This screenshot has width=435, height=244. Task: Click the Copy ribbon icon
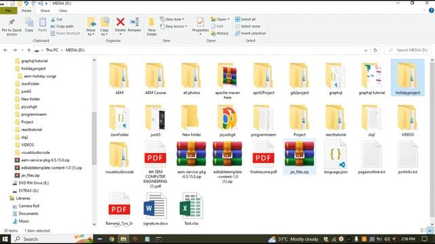coord(29,25)
